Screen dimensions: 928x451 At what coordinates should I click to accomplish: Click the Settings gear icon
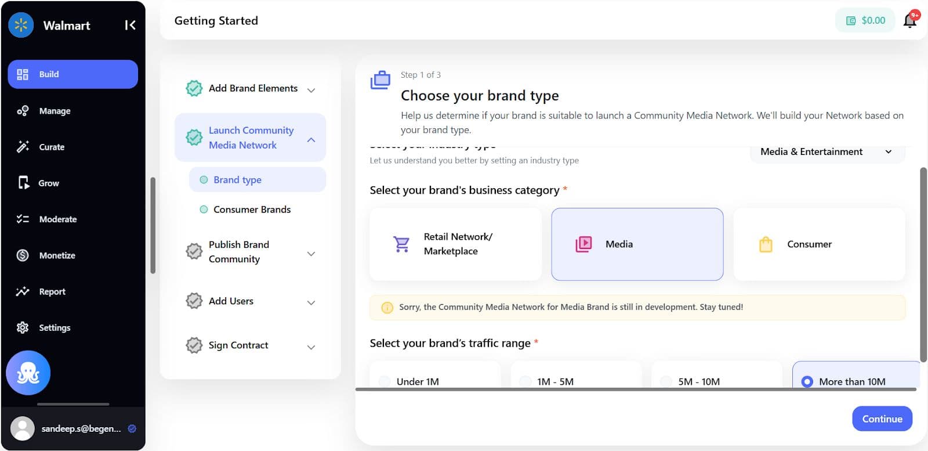coord(23,327)
